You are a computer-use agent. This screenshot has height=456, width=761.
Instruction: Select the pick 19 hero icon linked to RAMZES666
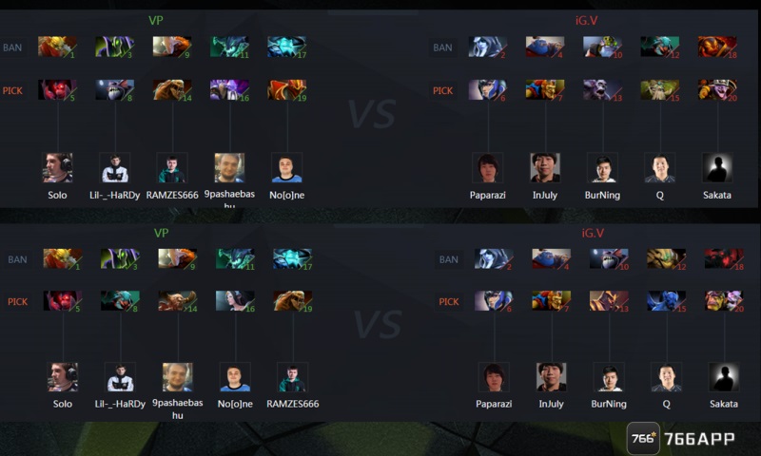point(293,301)
